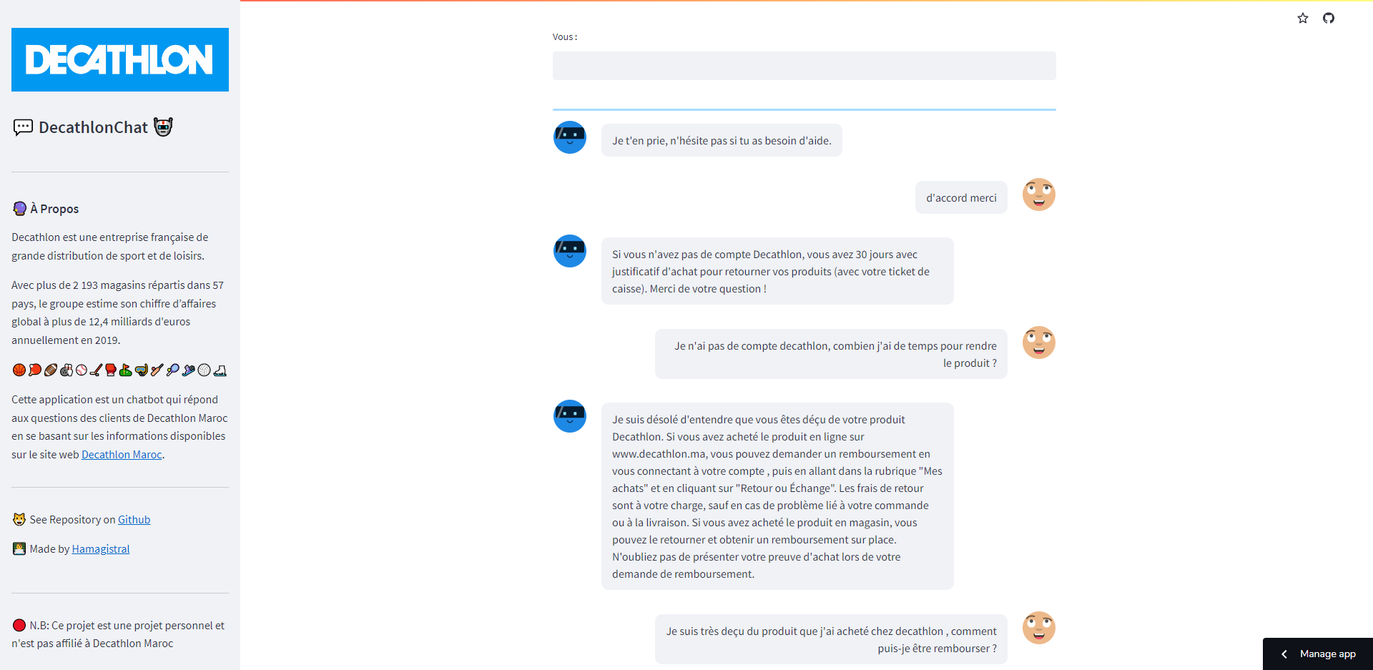
Task: Click the speech bubble icon beside DecathlonChat
Action: 23,127
